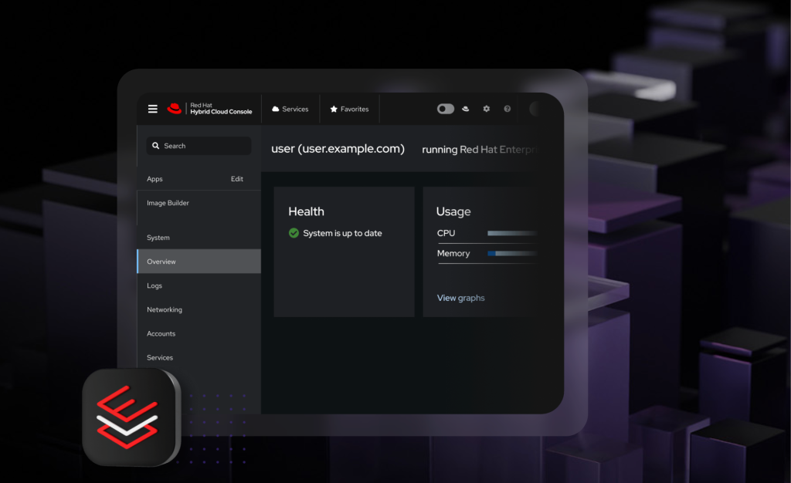Open the user avatar in the header

[x=535, y=109]
